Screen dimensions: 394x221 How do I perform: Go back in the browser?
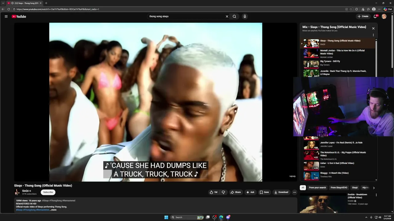[x=3, y=9]
